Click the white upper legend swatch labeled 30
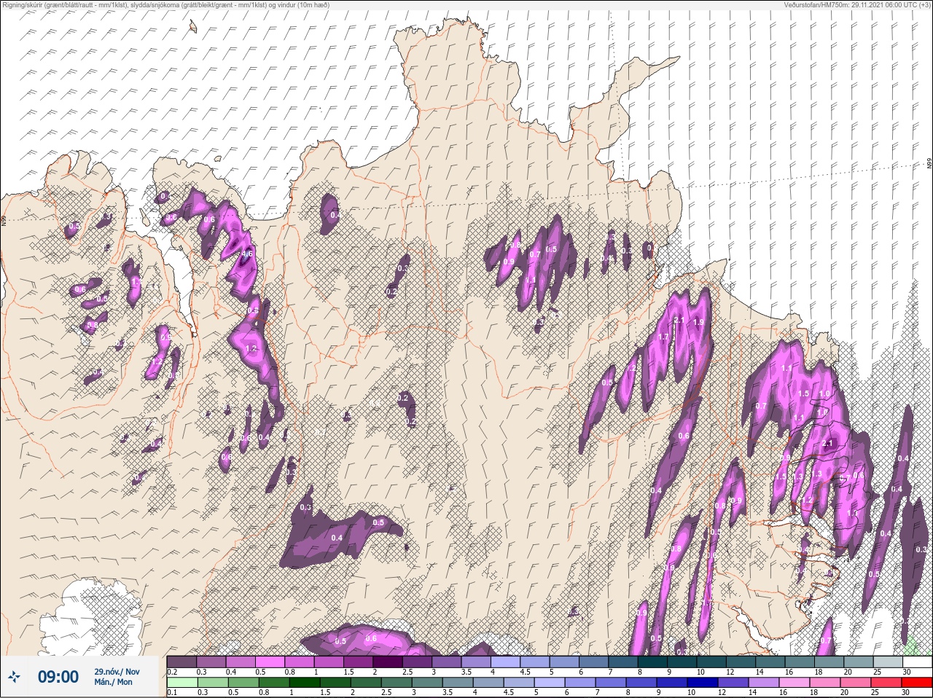 917,662
